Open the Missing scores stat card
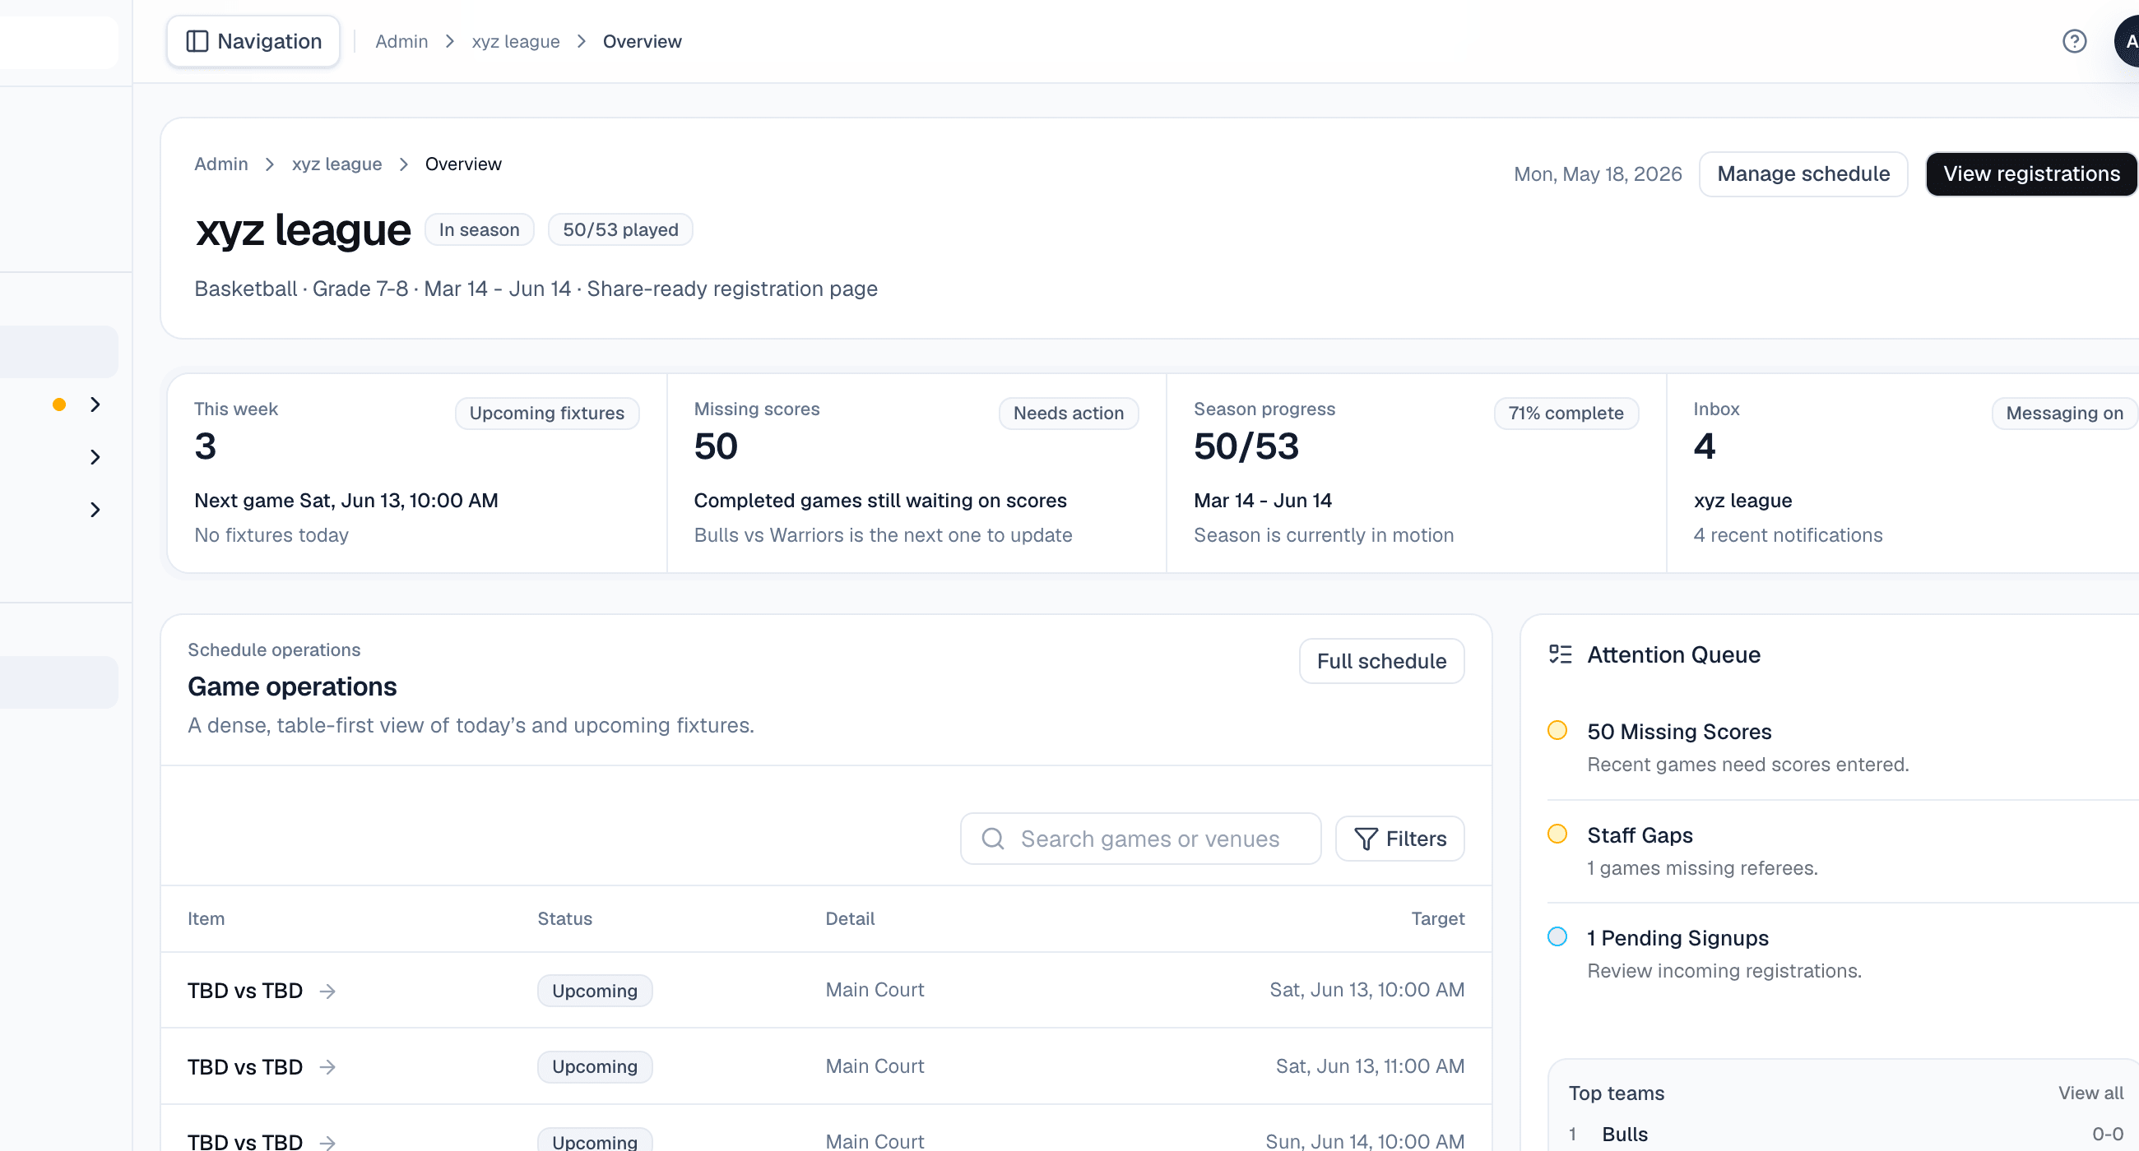The width and height of the screenshot is (2139, 1151). pyautogui.click(x=916, y=473)
